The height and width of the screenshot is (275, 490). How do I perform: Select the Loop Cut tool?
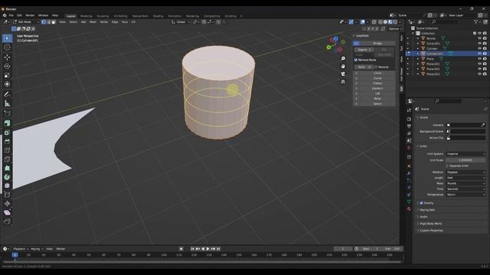click(x=7, y=150)
